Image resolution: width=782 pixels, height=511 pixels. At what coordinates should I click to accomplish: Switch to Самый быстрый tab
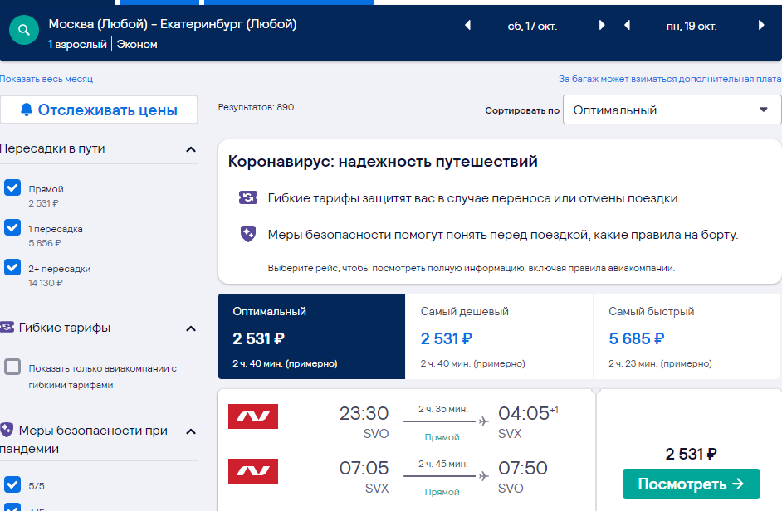(x=687, y=337)
